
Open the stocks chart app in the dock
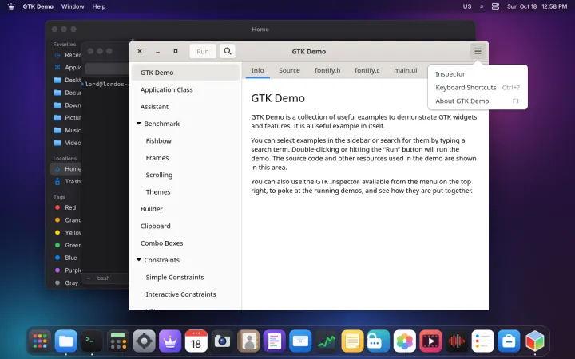click(x=327, y=341)
